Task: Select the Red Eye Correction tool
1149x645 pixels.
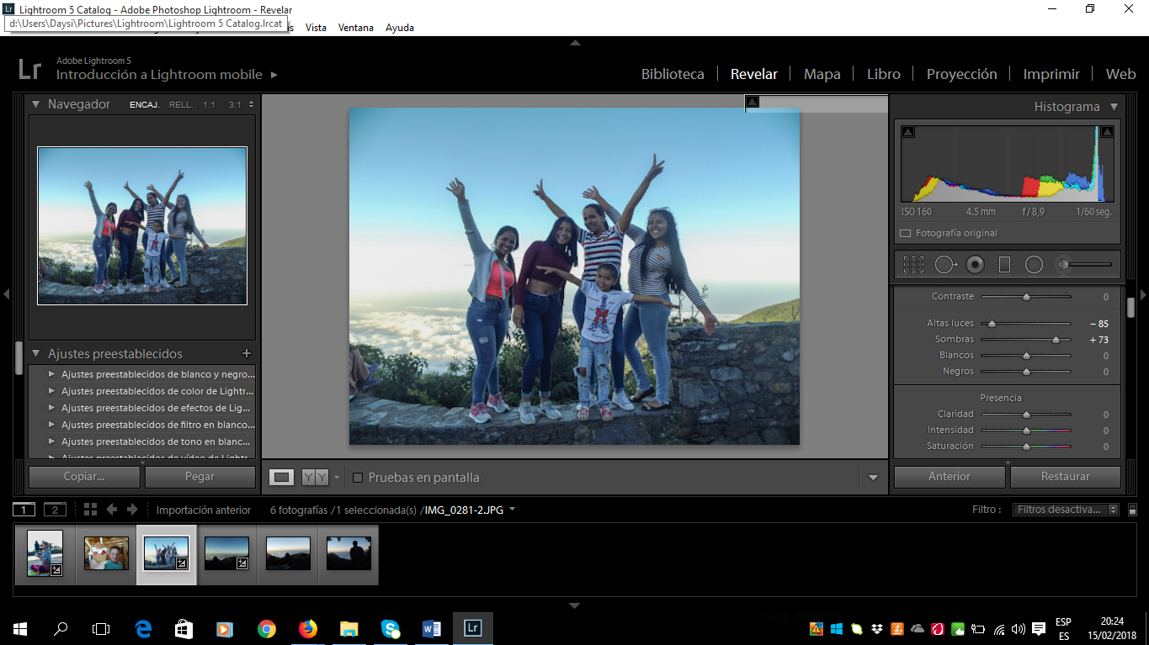Action: (975, 265)
